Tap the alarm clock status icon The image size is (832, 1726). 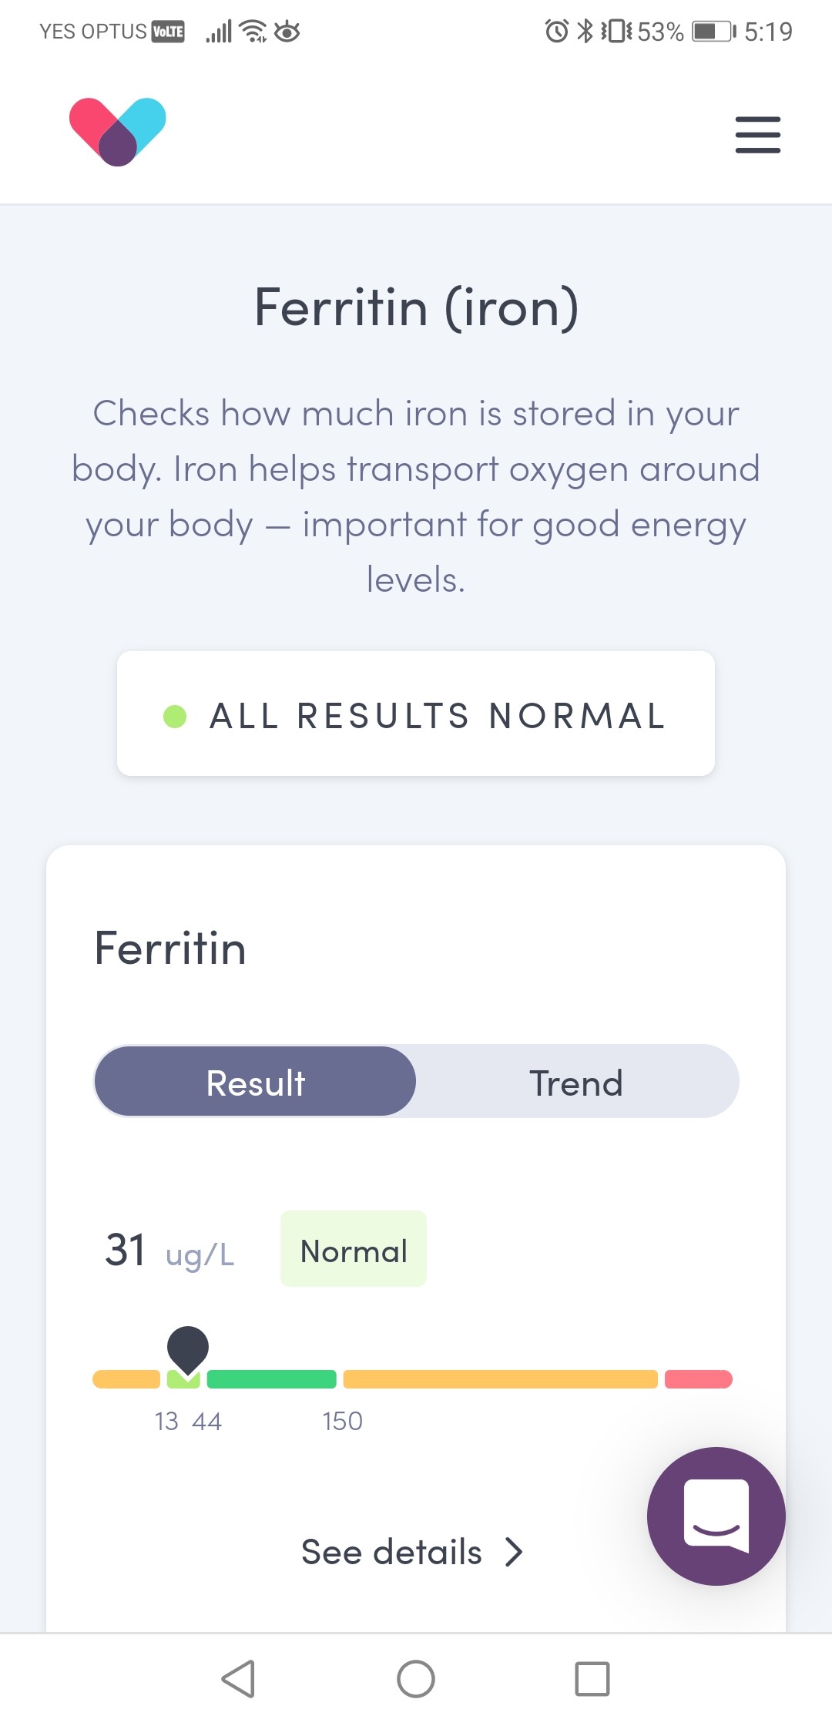[556, 32]
